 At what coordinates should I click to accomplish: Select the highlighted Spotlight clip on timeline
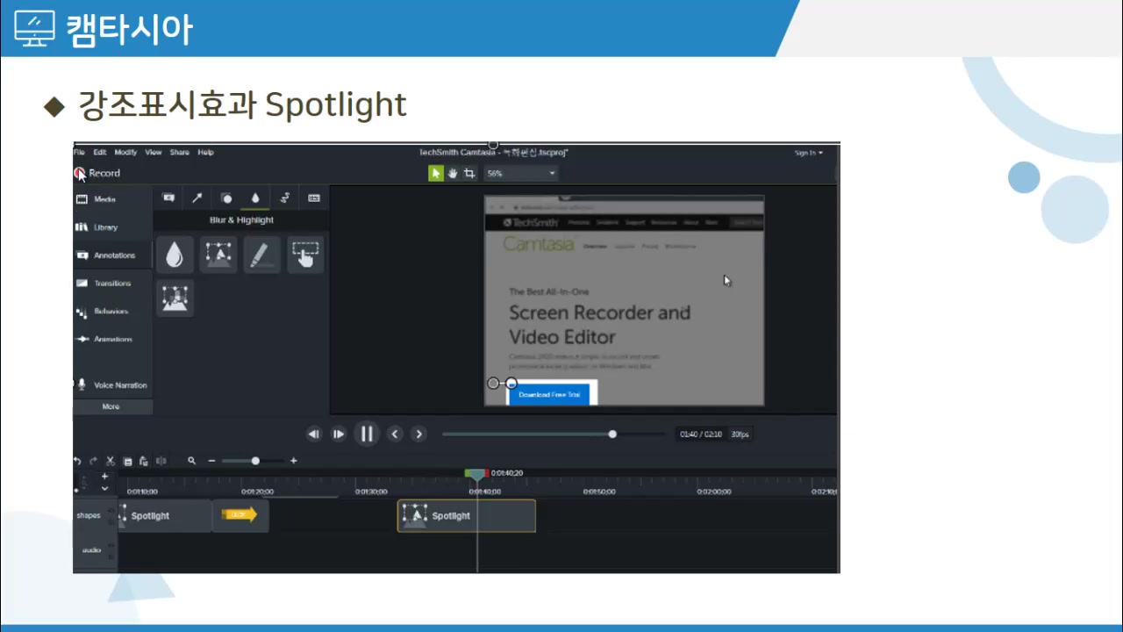466,516
